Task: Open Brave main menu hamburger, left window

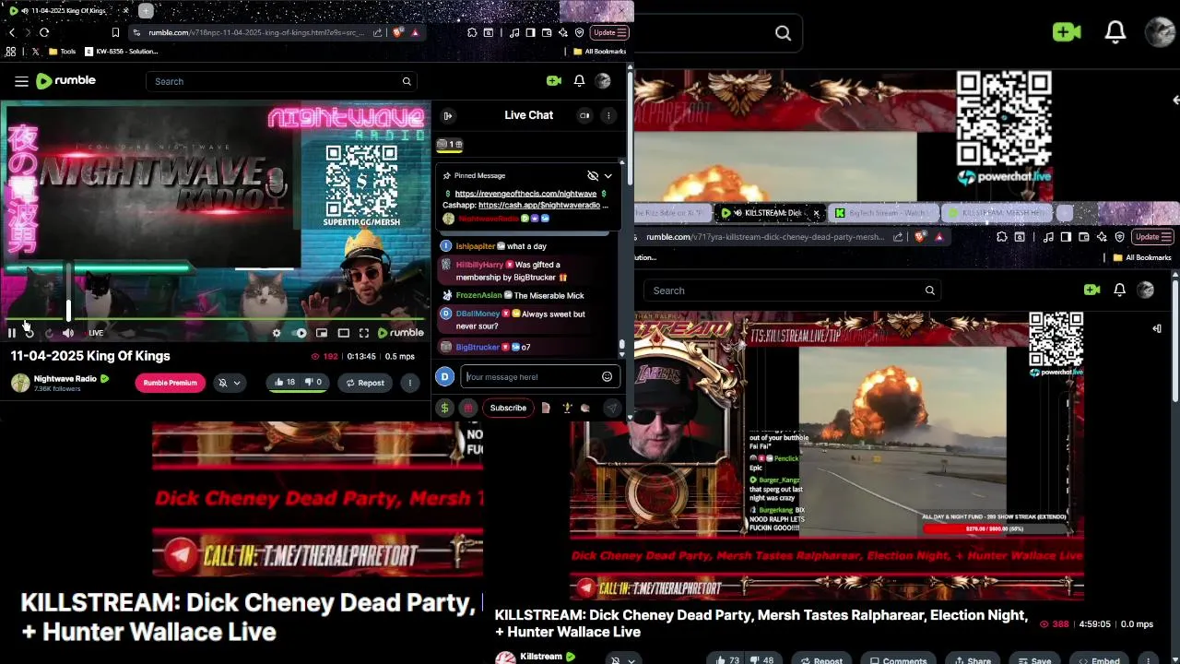Action: click(x=622, y=32)
